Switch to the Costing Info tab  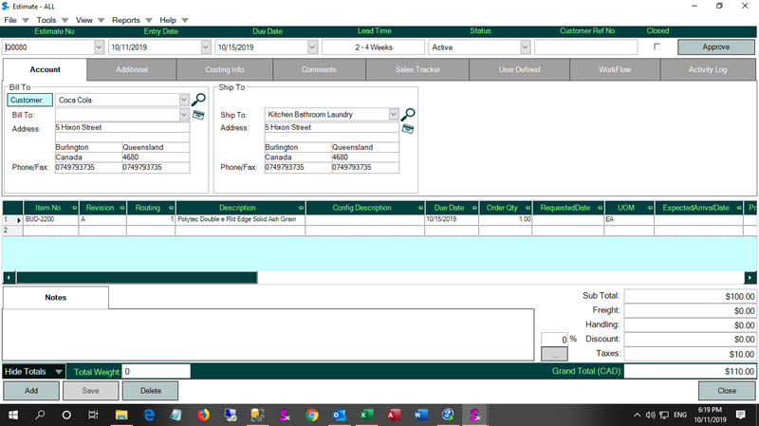coord(225,69)
